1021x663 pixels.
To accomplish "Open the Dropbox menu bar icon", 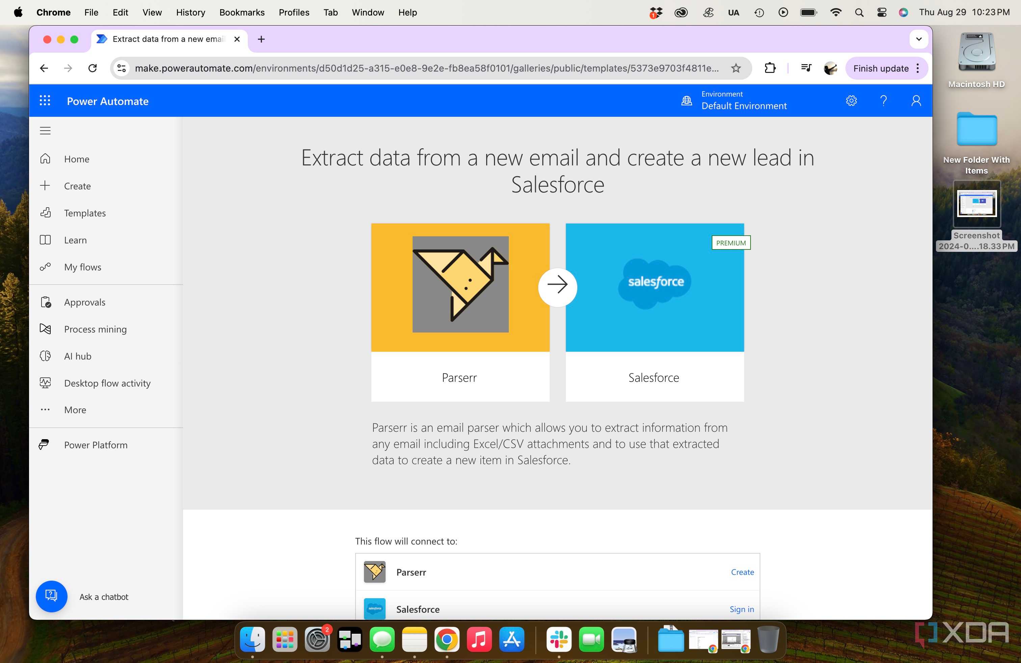I will pos(655,12).
